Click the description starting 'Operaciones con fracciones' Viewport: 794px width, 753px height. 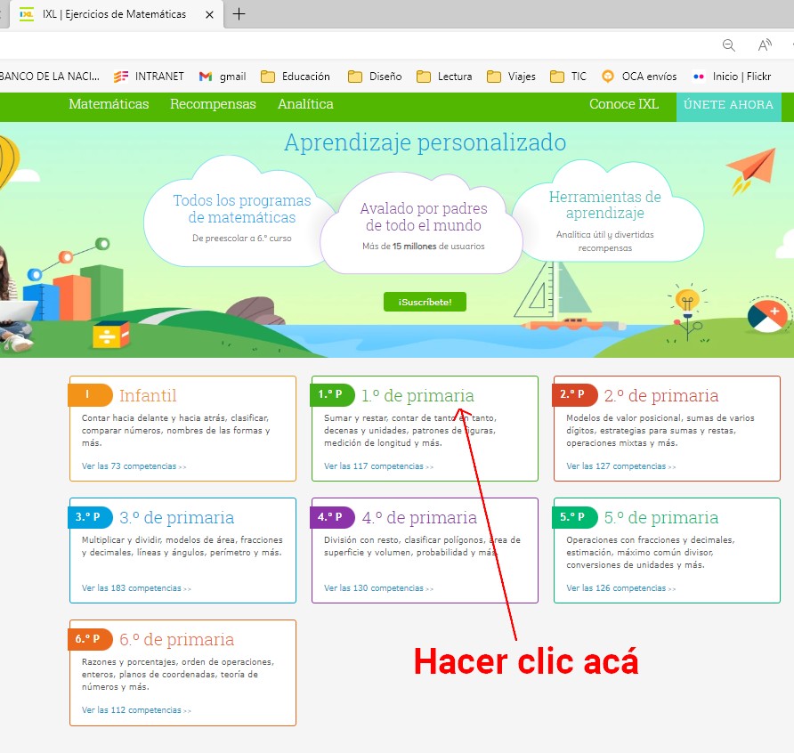(x=651, y=553)
